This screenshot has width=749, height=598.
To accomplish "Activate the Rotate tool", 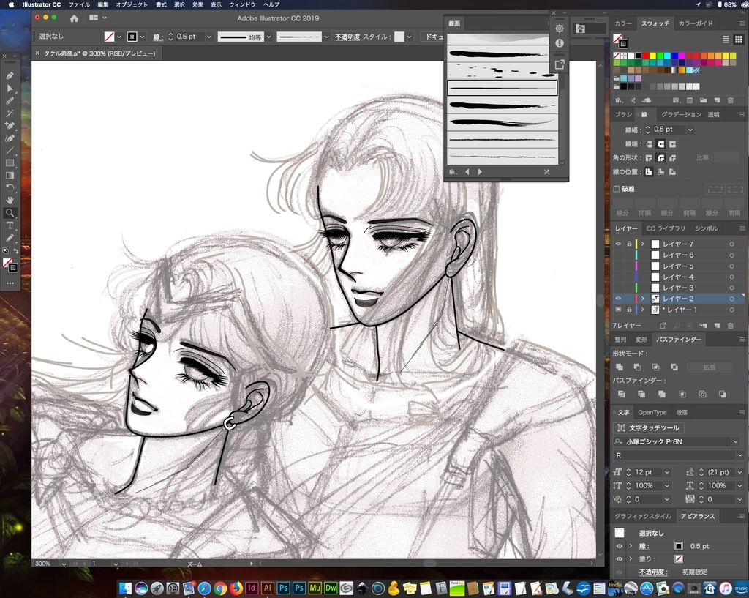I will point(10,188).
